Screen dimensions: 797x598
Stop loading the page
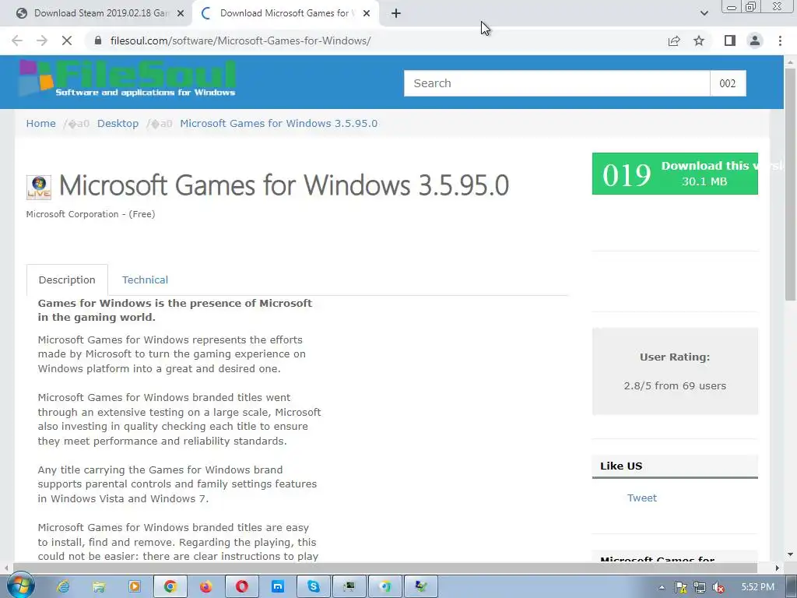(67, 40)
